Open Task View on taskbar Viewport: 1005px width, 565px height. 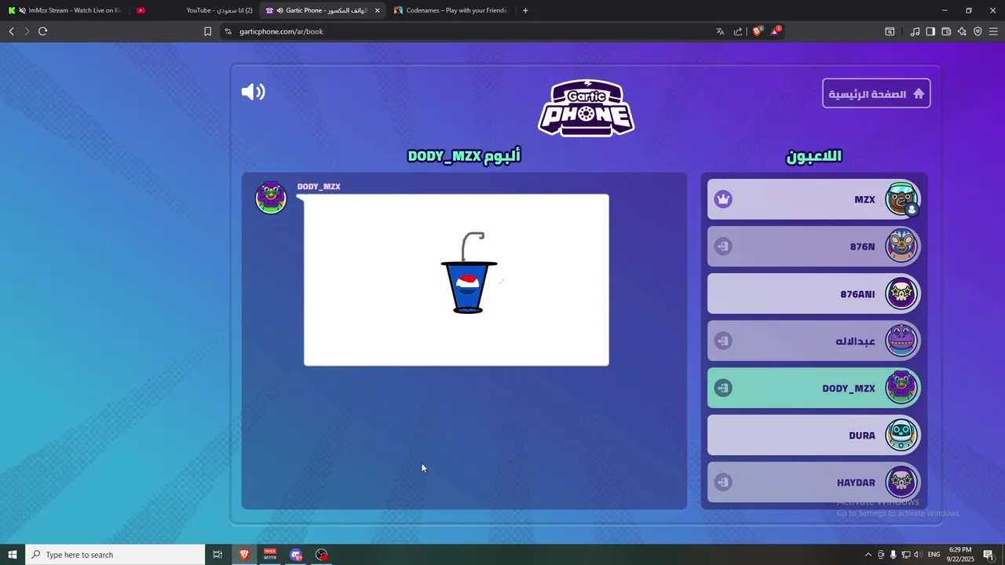(x=217, y=555)
